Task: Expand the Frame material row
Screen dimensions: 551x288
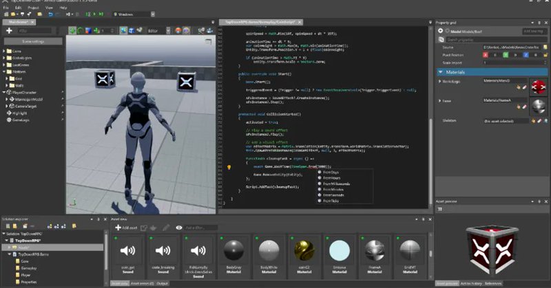Action: (x=439, y=101)
